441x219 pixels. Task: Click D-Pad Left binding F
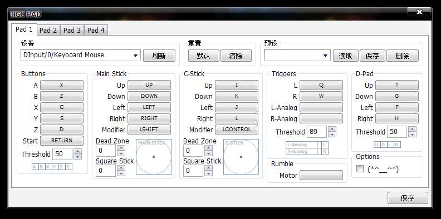click(x=397, y=107)
